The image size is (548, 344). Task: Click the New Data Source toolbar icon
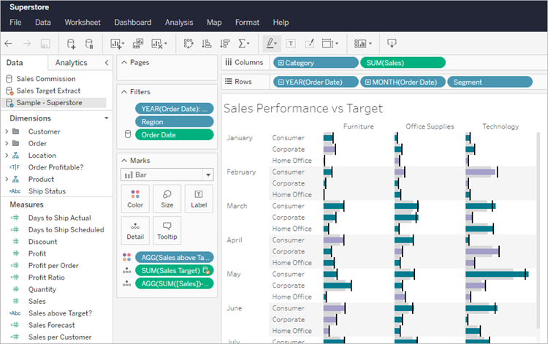pos(72,44)
